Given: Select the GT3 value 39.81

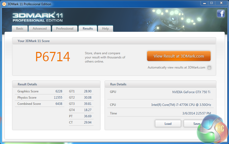Looking at the screenshot, I should (88, 104).
